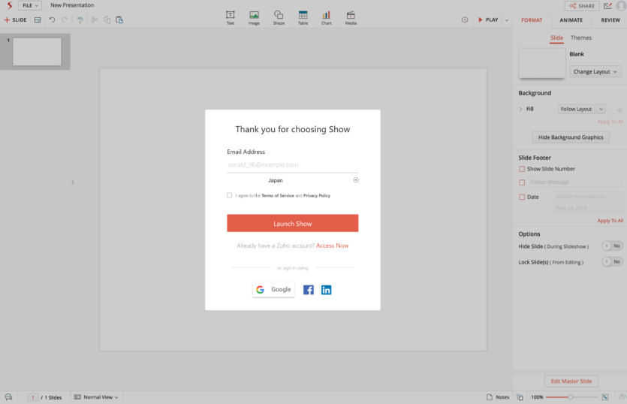Expand the PLAY options arrow

[507, 20]
